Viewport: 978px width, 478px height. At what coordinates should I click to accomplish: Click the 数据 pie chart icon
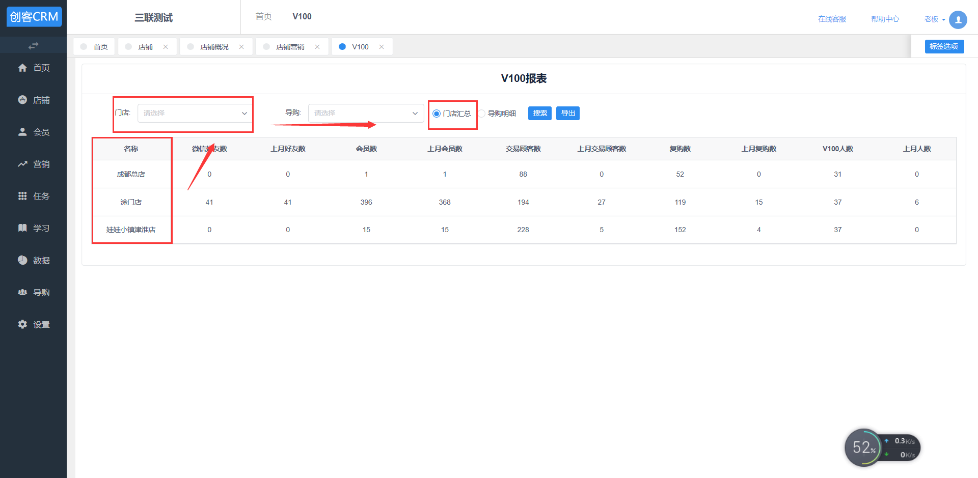click(22, 260)
